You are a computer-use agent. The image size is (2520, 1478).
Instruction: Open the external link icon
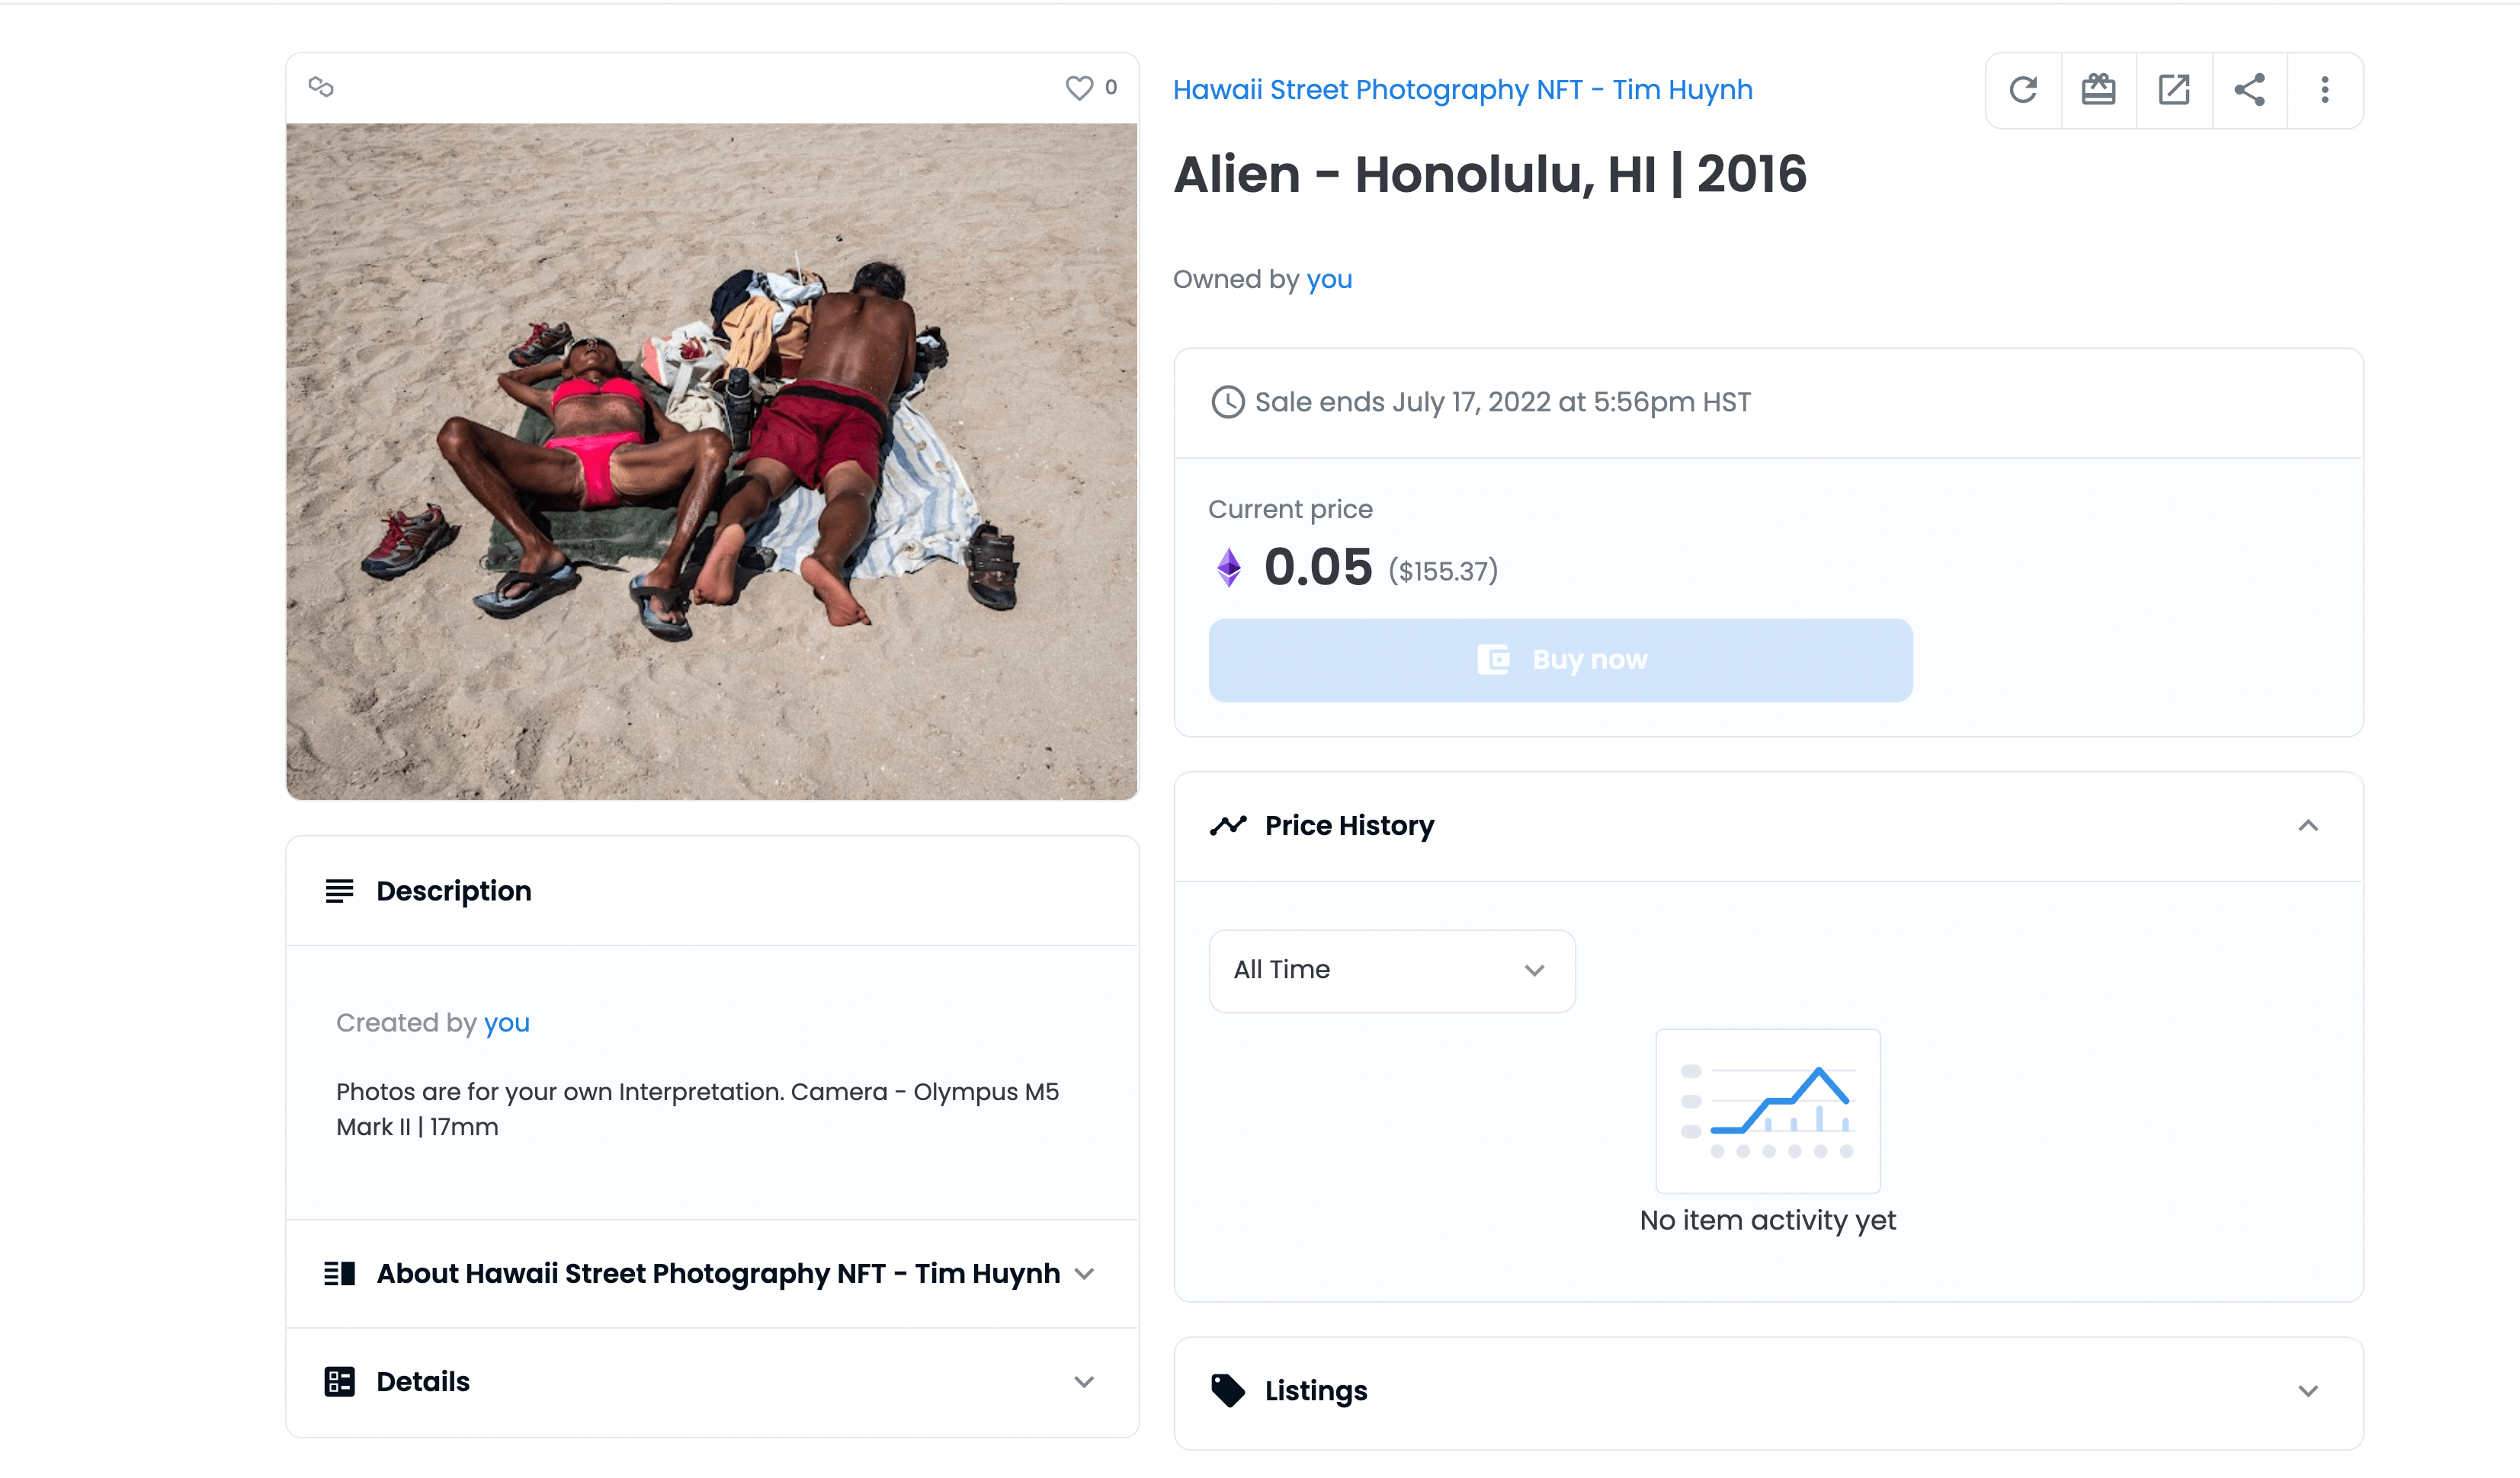point(2173,90)
